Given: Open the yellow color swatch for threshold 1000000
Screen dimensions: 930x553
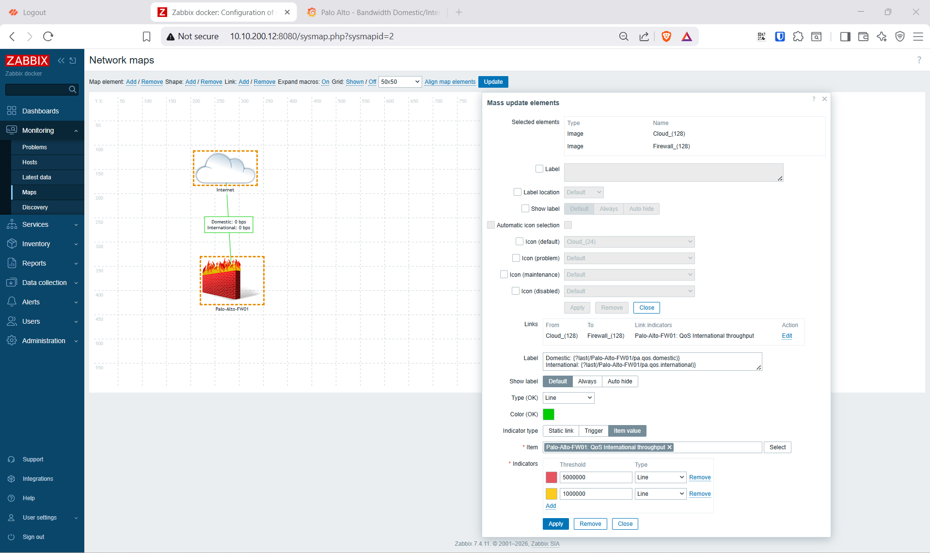Looking at the screenshot, I should point(552,494).
